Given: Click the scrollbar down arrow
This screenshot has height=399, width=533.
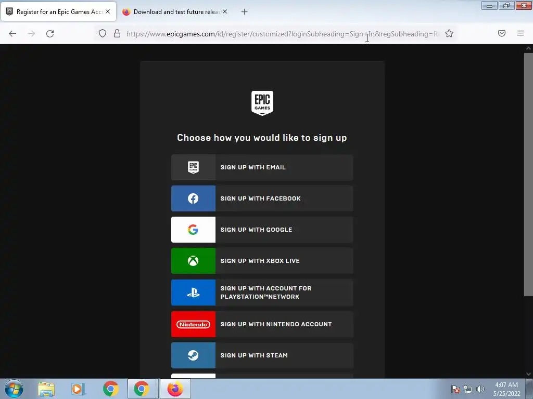Looking at the screenshot, I should [x=528, y=374].
